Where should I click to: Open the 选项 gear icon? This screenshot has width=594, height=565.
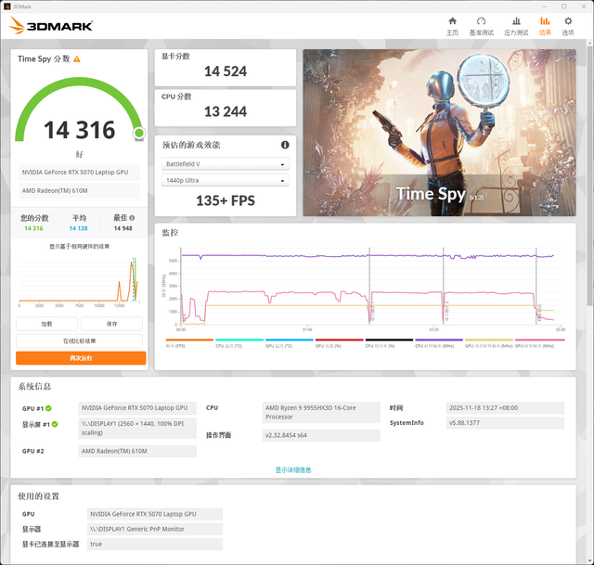point(568,21)
